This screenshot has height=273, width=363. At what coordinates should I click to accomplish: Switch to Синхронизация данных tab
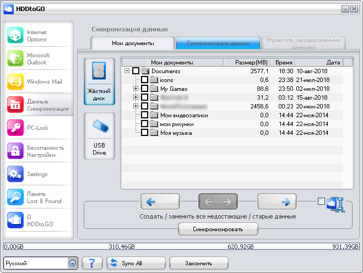pos(218,43)
